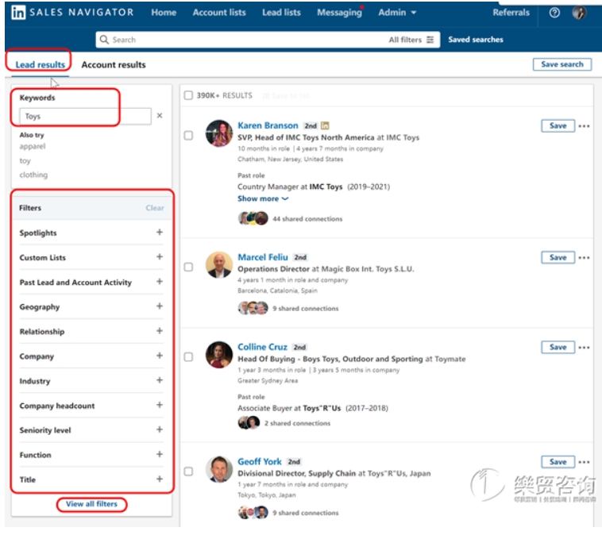This screenshot has height=535, width=602.
Task: Tick the checkbox for Geoff York
Action: pos(188,471)
